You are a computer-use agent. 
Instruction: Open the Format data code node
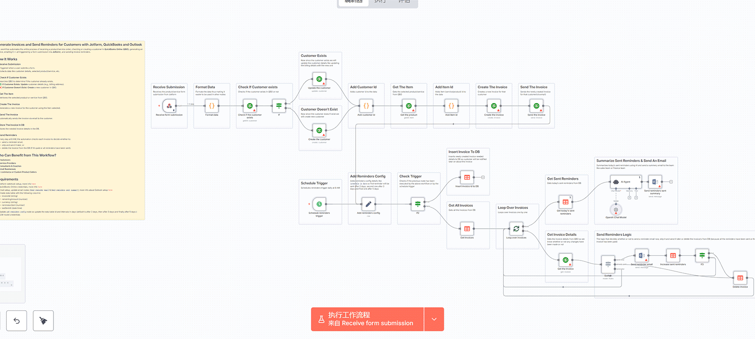[x=212, y=106]
